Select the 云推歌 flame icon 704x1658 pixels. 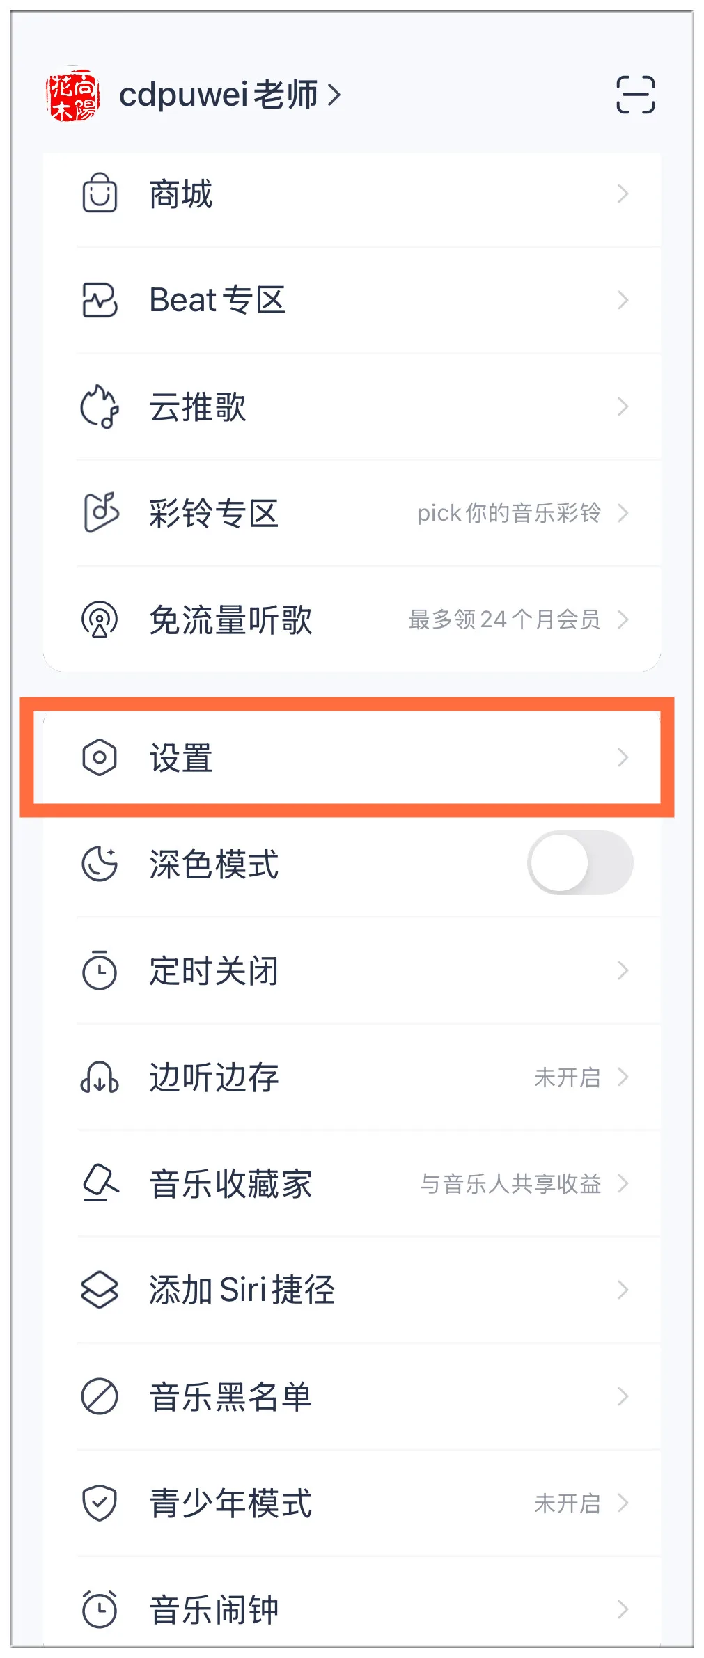(x=100, y=406)
